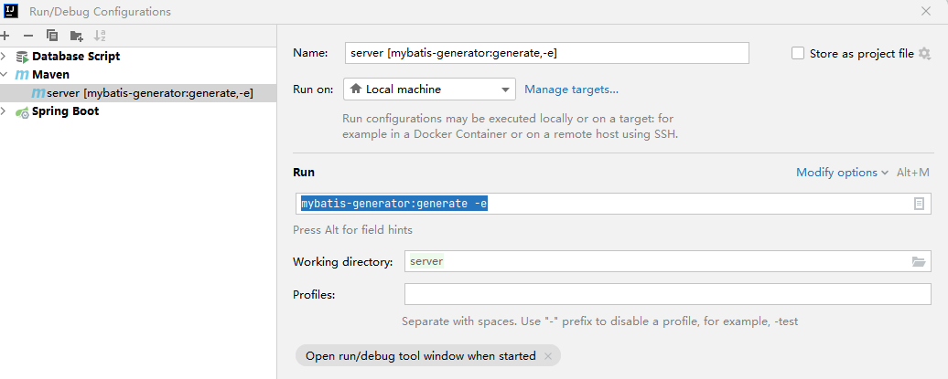The height and width of the screenshot is (379, 948).
Task: Click the Move into new folder icon
Action: point(77,36)
